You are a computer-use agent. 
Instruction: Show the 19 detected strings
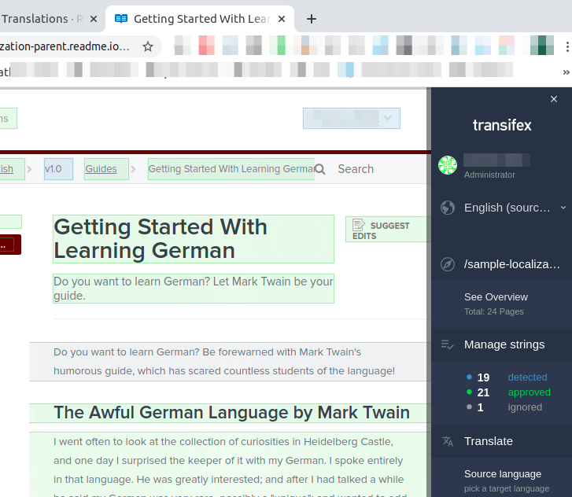[507, 377]
